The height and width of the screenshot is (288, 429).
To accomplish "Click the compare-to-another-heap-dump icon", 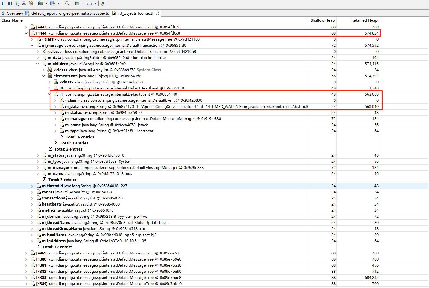I will (103, 3).
